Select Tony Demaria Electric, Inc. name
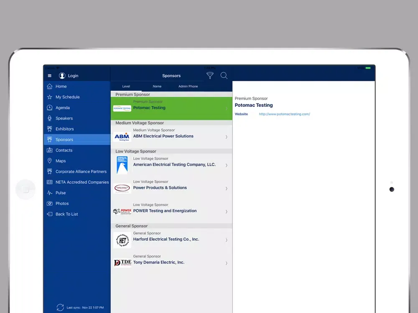 (x=159, y=262)
